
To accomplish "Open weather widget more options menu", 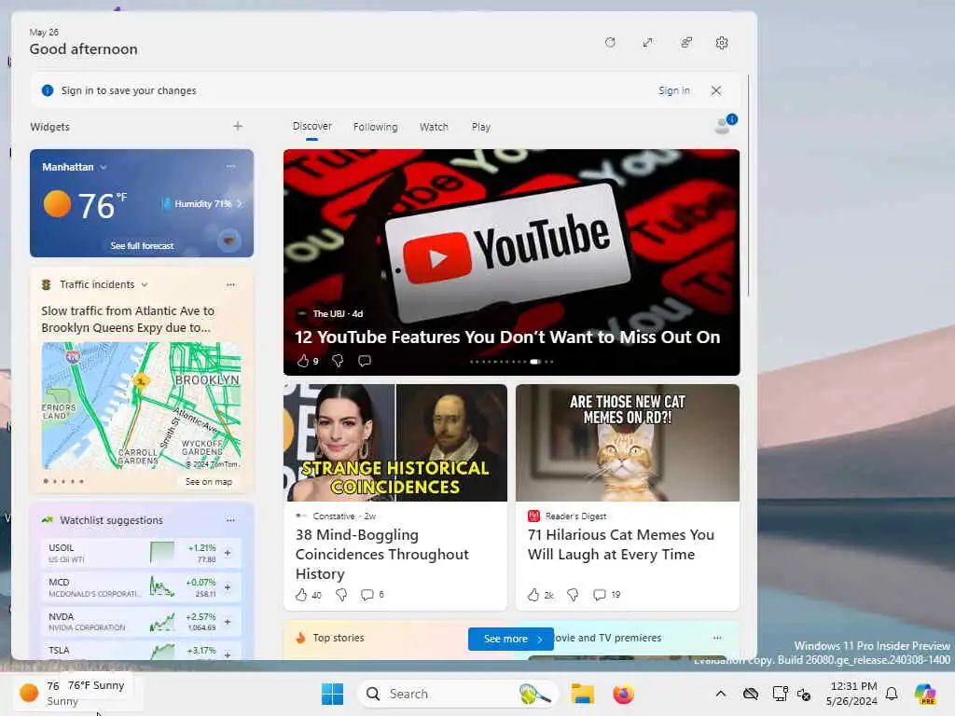I will pos(230,166).
